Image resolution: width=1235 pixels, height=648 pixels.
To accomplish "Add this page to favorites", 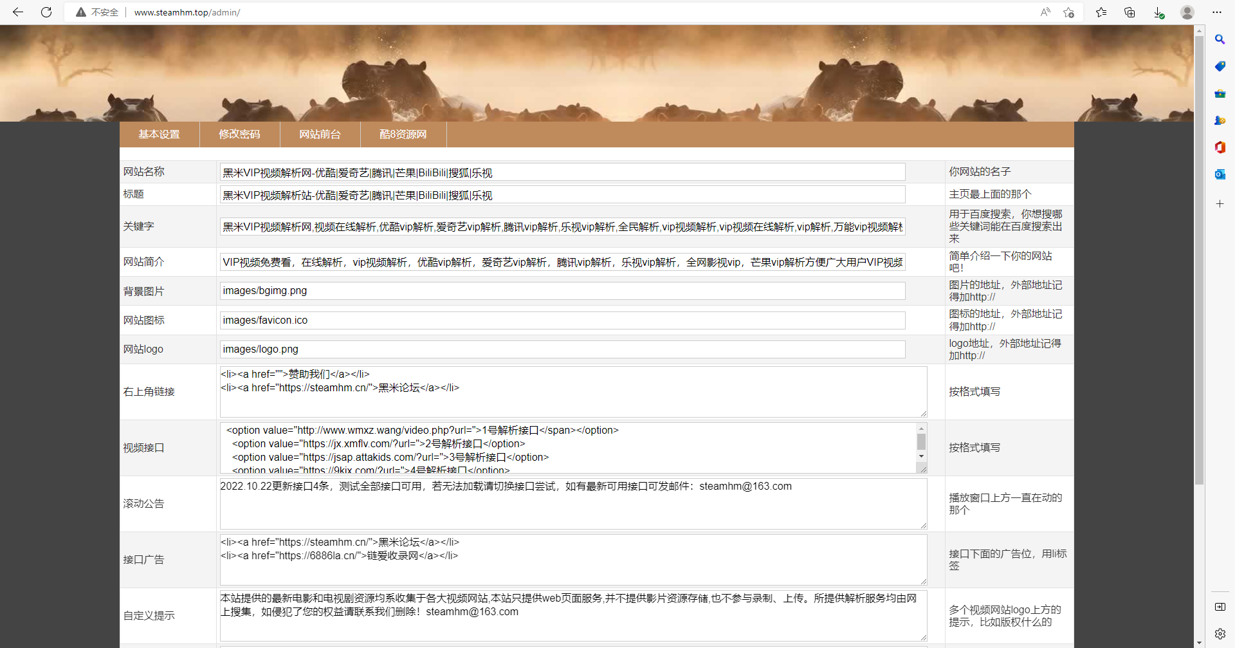I will pos(1068,12).
